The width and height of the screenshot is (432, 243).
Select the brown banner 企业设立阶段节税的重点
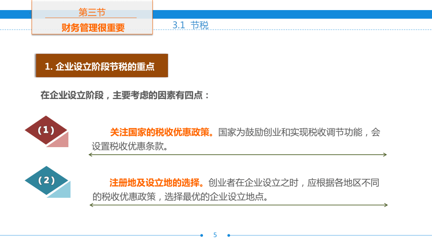102,66
